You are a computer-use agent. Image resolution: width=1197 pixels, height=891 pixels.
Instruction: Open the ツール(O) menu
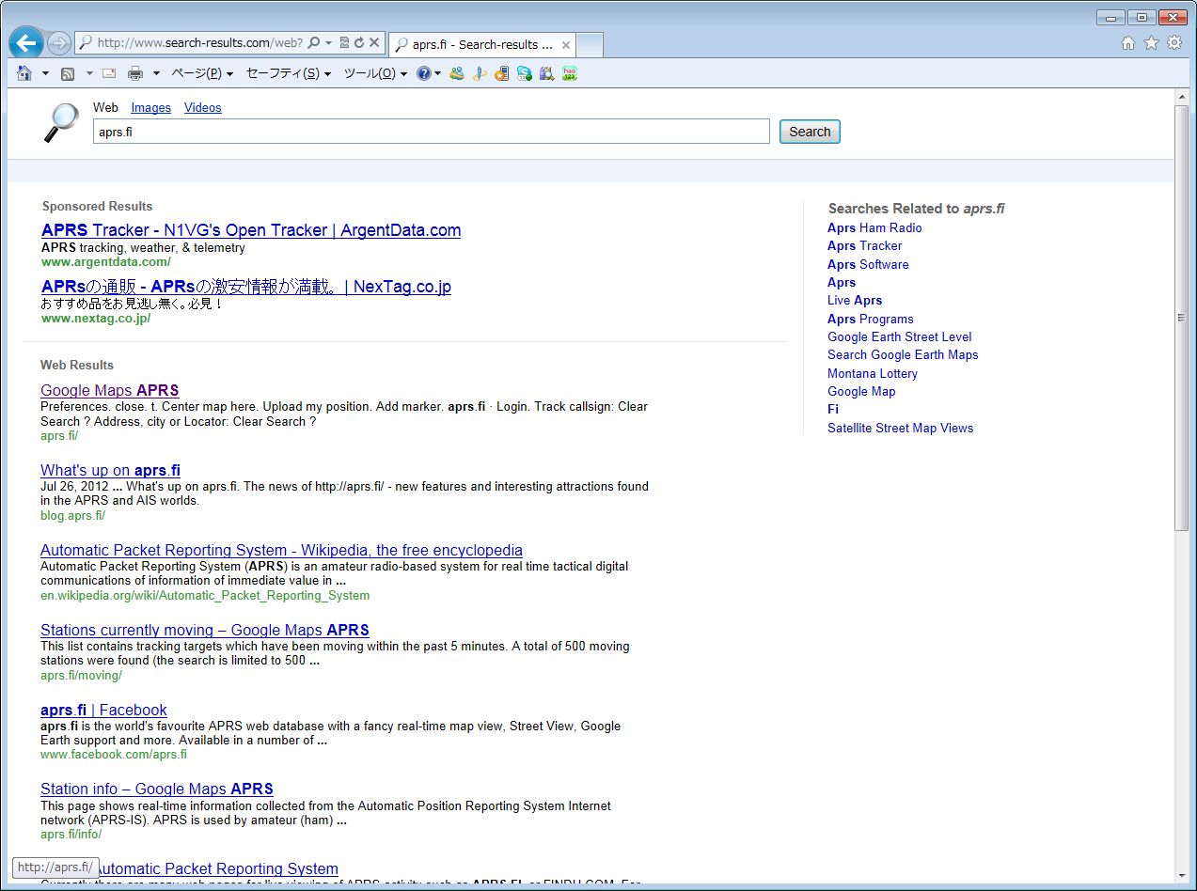[x=375, y=73]
